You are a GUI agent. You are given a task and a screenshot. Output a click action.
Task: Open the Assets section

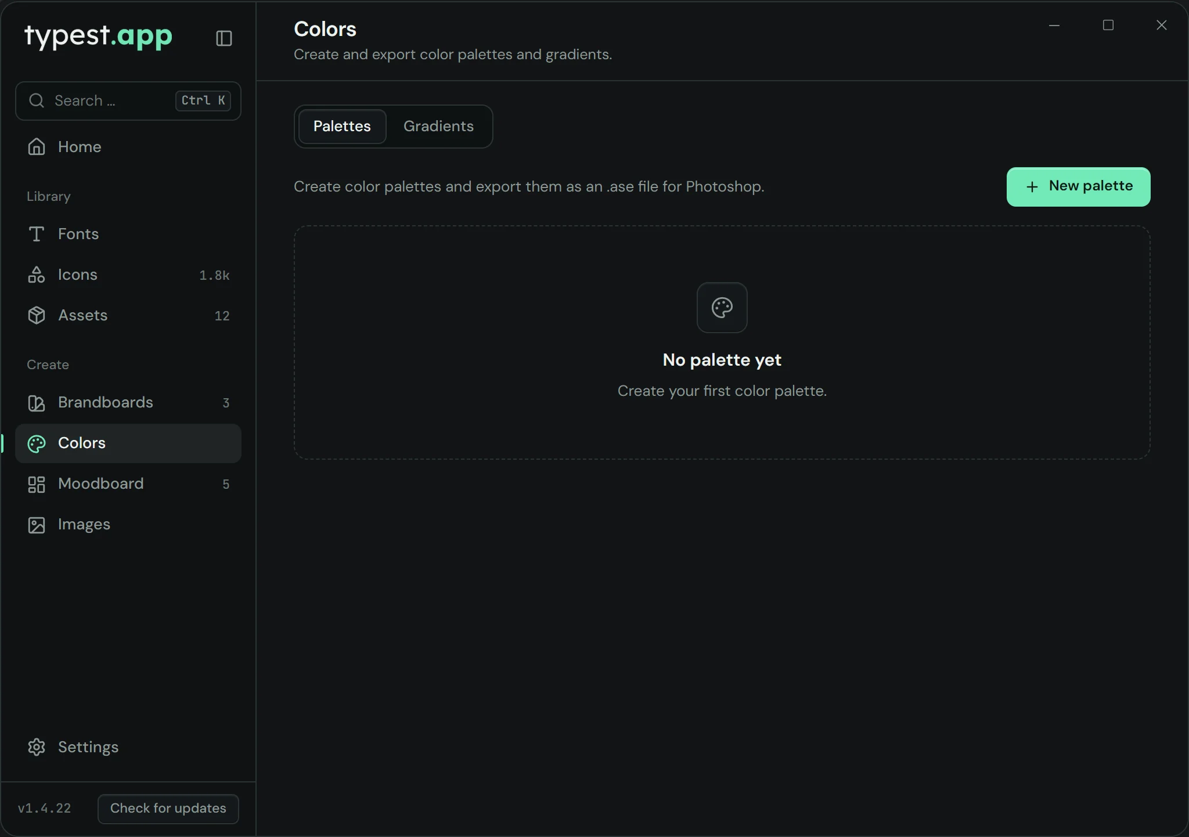click(128, 315)
